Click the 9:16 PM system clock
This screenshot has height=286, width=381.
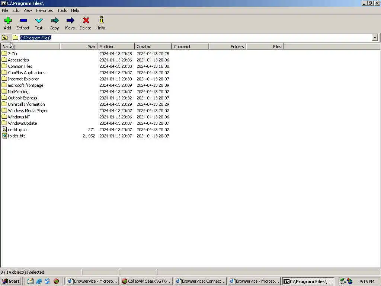pos(366,282)
